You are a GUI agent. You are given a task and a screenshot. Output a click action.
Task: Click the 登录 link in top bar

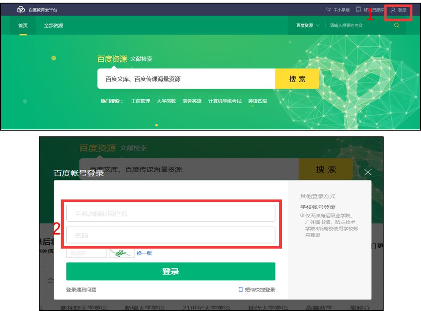(x=402, y=10)
